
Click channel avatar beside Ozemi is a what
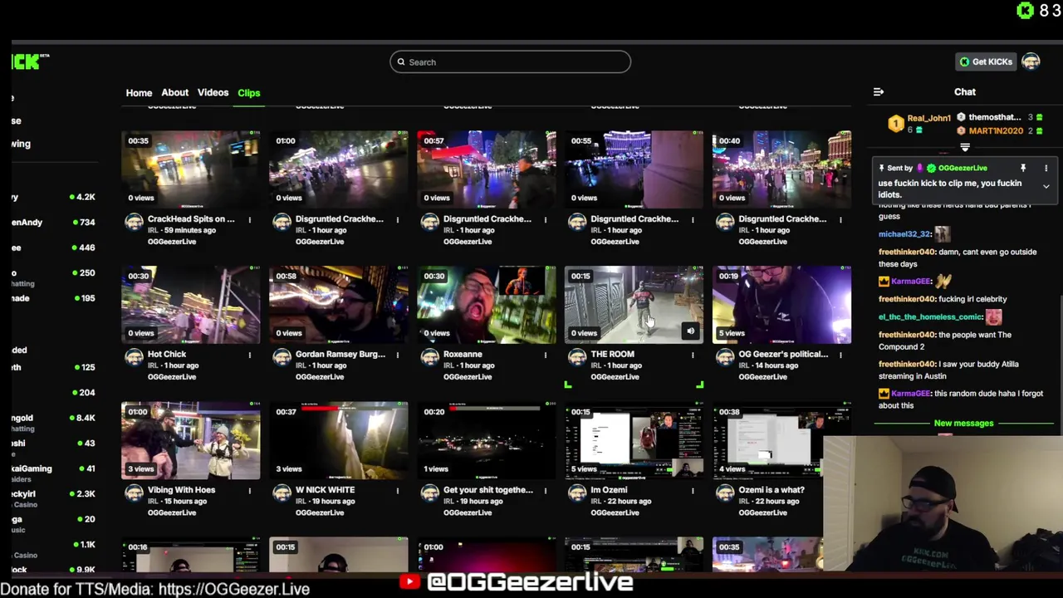(725, 493)
